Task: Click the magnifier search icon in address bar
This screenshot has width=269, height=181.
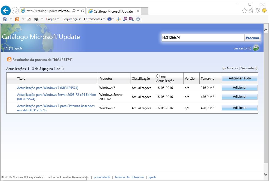Action: tap(74, 11)
